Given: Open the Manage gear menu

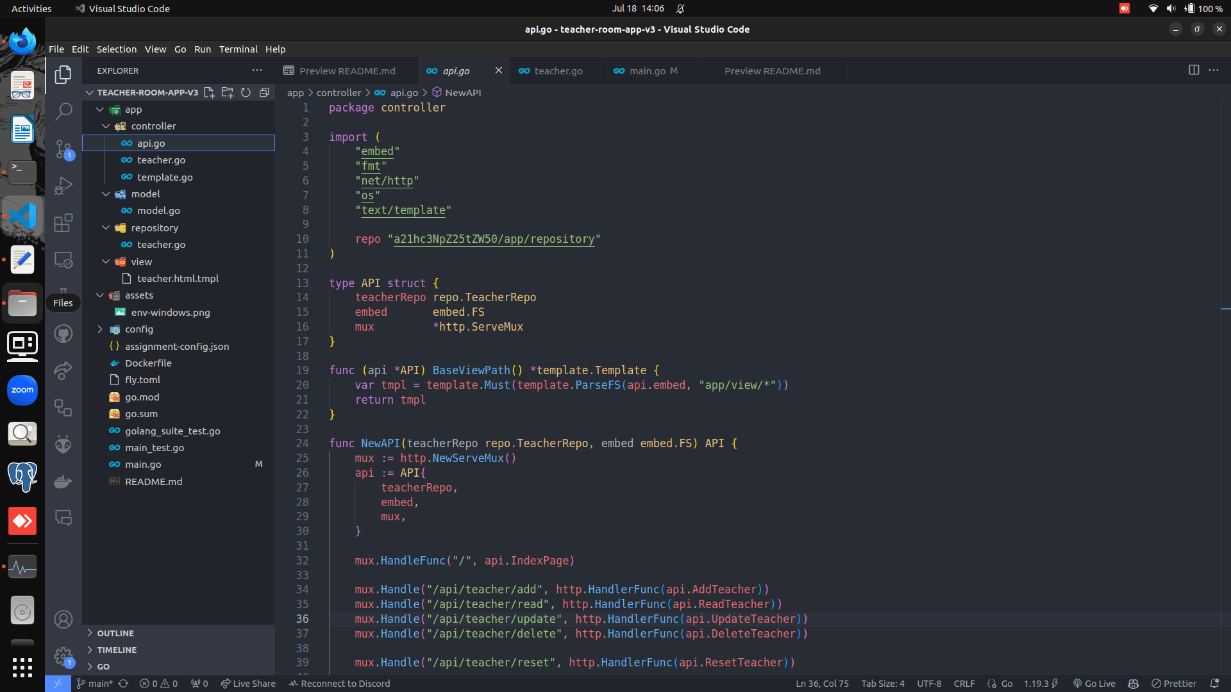Looking at the screenshot, I should pos(63,656).
